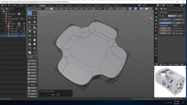This screenshot has height=105, width=187.
Task: Select the Rip Region tool
Action: coord(34,52)
